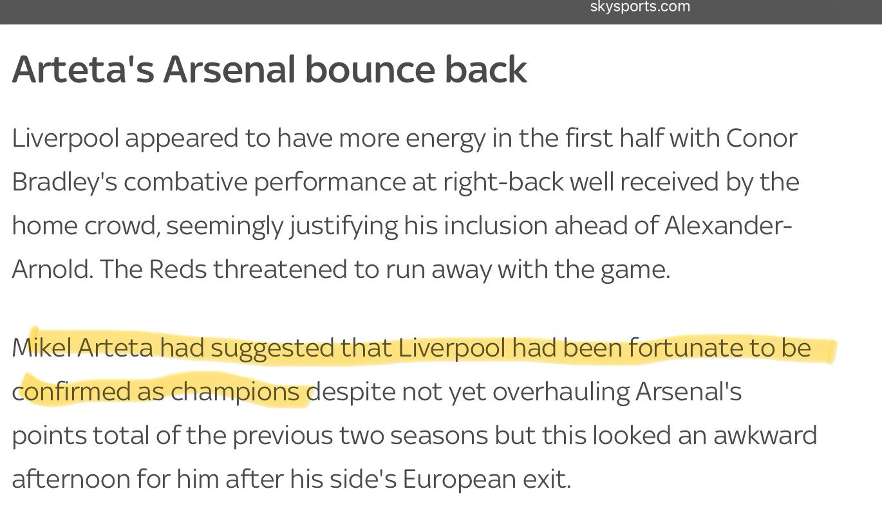Click the word "Bradley's" in the article
This screenshot has width=882, height=529.
point(64,182)
